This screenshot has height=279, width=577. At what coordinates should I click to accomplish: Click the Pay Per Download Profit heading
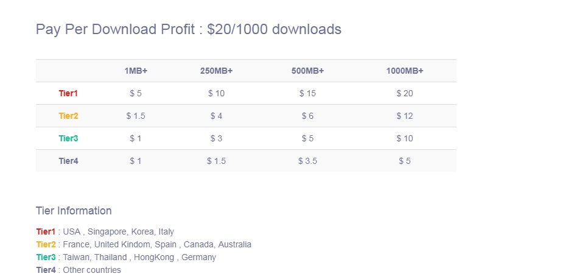coord(188,29)
